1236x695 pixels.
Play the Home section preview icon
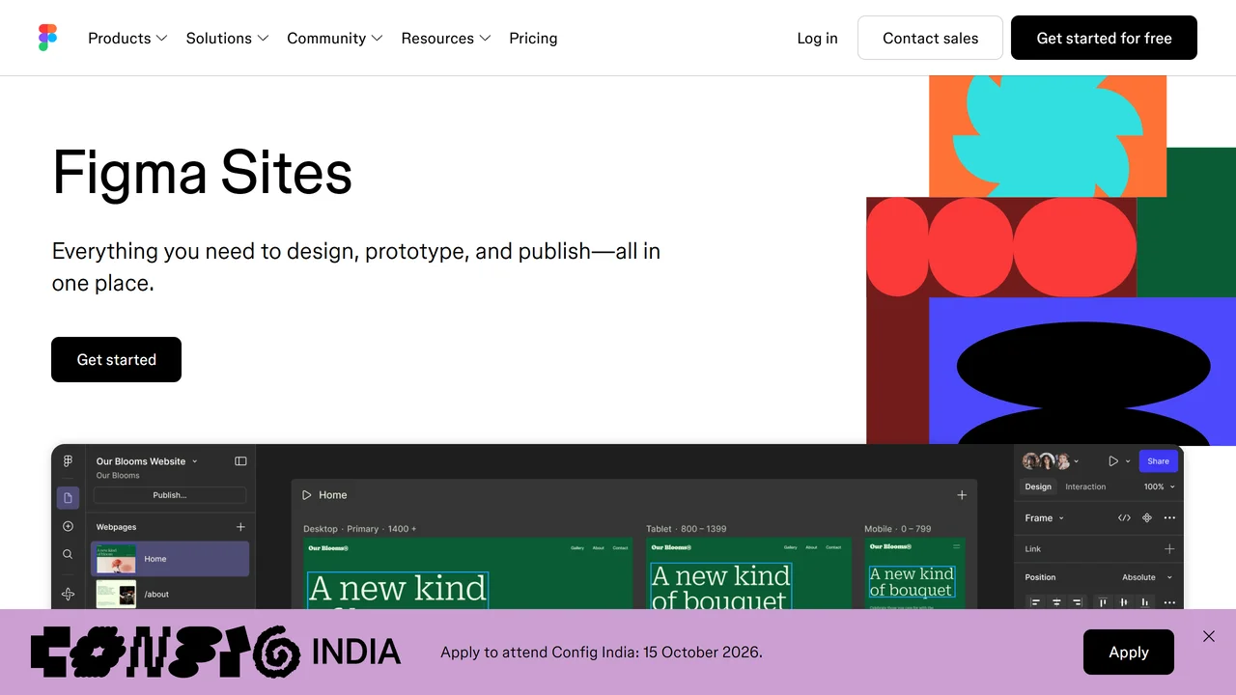point(307,495)
